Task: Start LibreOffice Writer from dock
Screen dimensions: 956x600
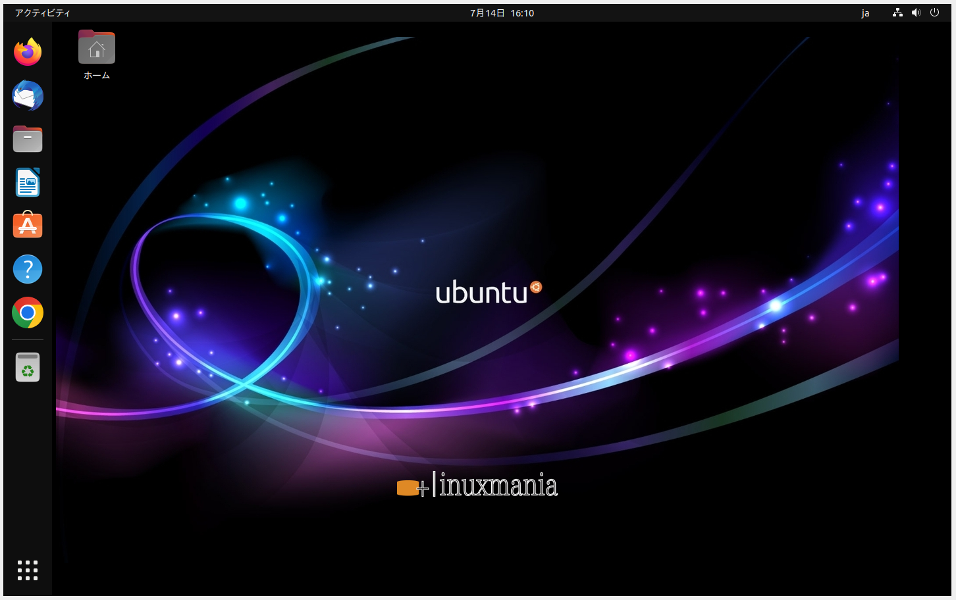Action: tap(28, 182)
